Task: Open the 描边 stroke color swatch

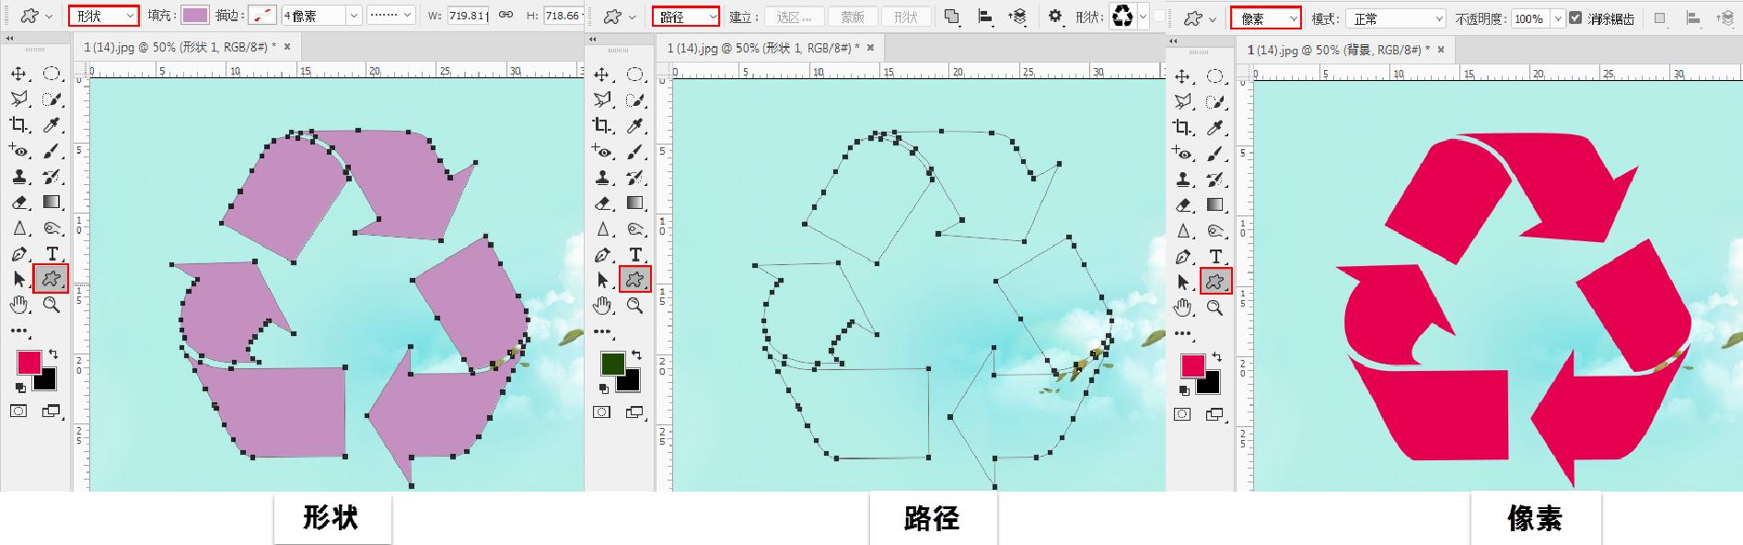Action: pos(262,15)
